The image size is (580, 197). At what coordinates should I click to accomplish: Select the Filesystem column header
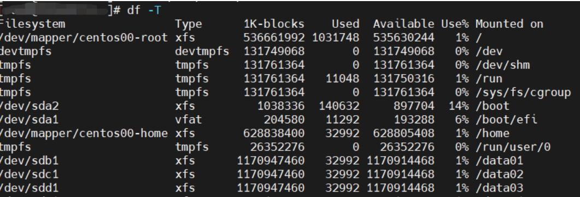[32, 24]
